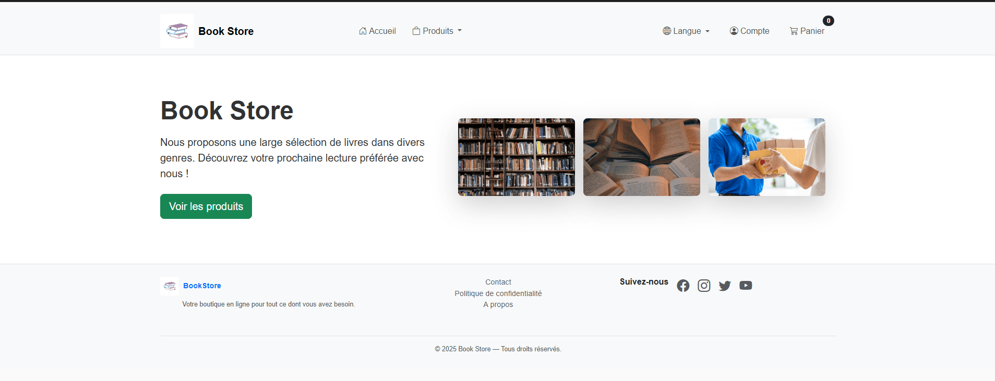
Task: Open the A propos link
Action: [x=498, y=304]
